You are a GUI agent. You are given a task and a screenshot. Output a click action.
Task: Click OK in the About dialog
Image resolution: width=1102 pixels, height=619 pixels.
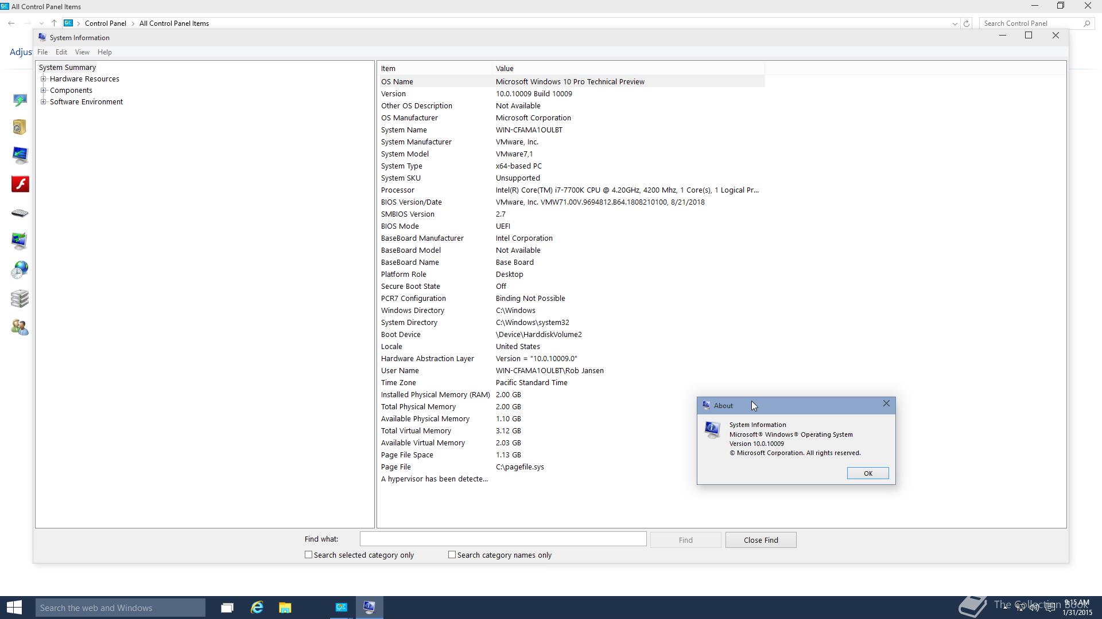click(867, 473)
